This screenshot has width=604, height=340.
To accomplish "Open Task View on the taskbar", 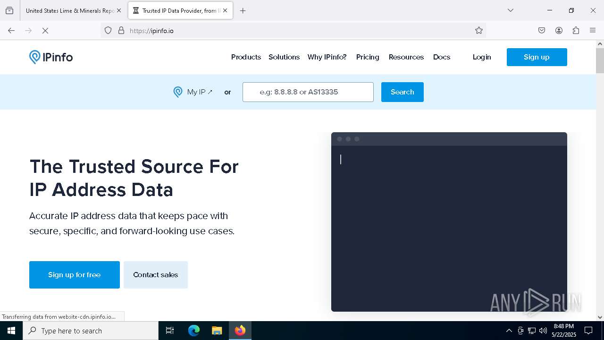I will point(170,331).
